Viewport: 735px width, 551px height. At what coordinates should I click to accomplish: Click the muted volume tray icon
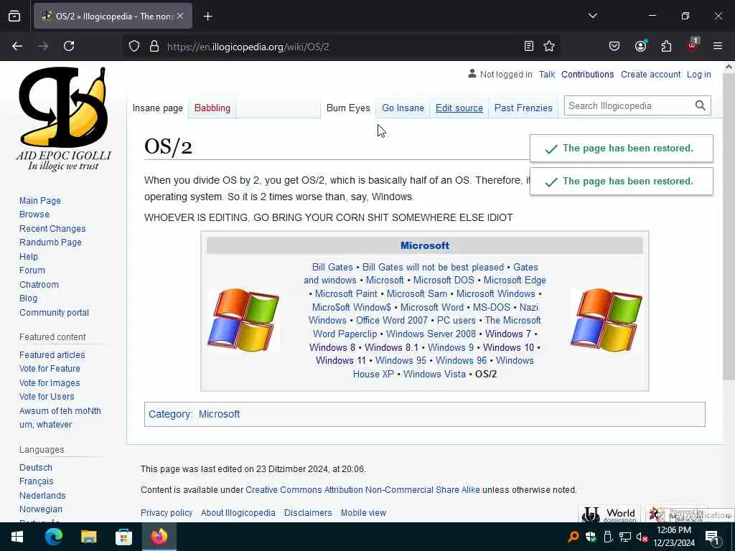click(641, 537)
